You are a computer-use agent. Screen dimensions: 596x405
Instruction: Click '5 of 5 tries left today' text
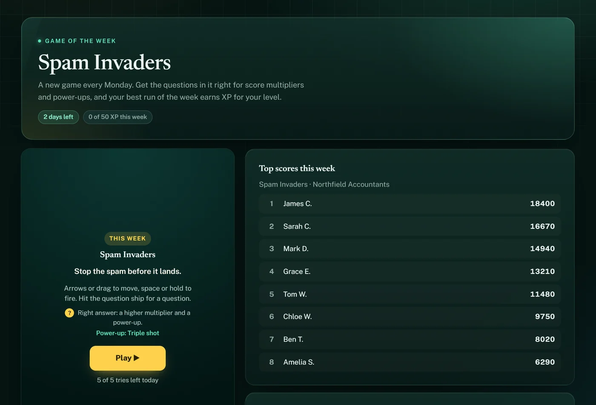[128, 380]
